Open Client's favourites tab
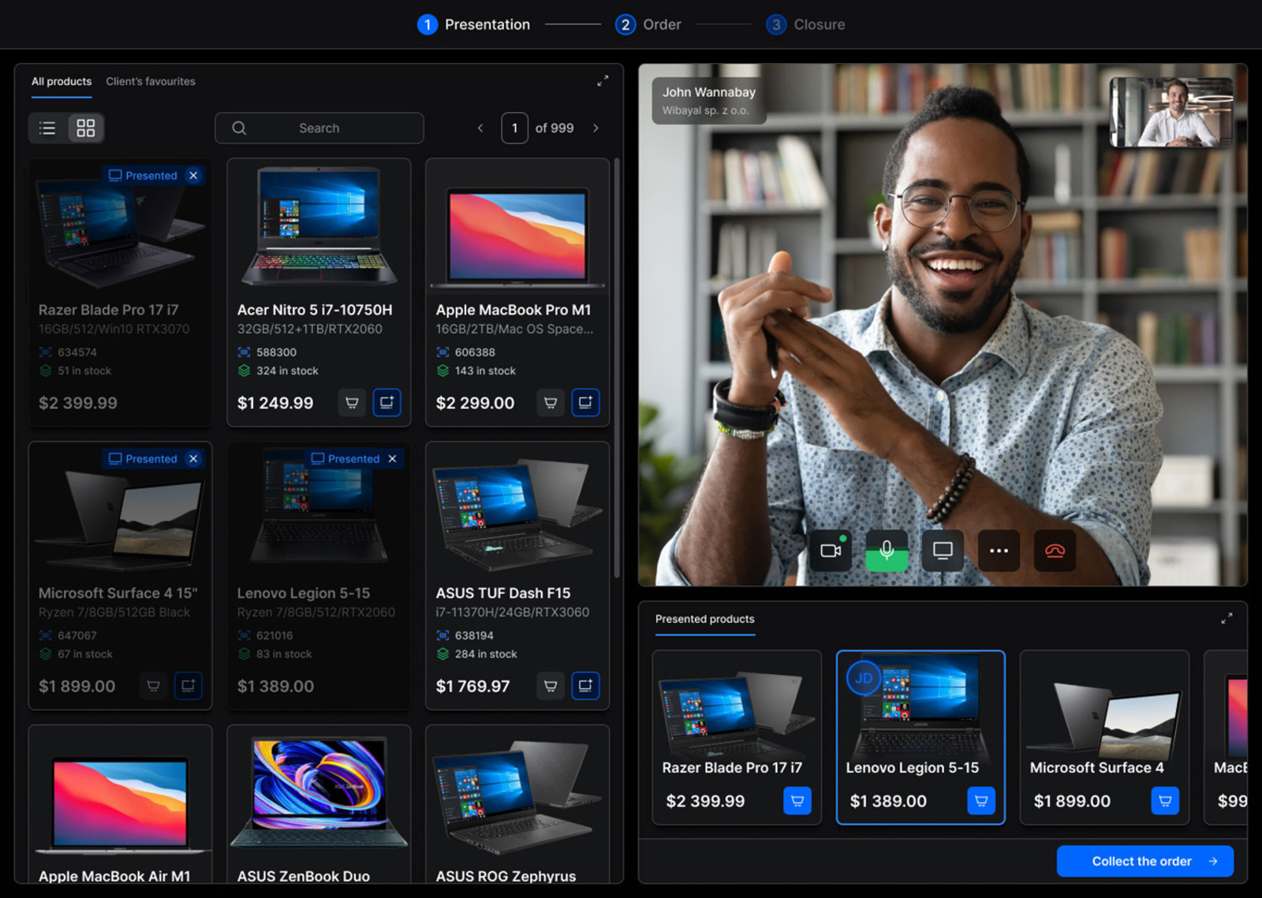The width and height of the screenshot is (1262, 898). pyautogui.click(x=151, y=81)
